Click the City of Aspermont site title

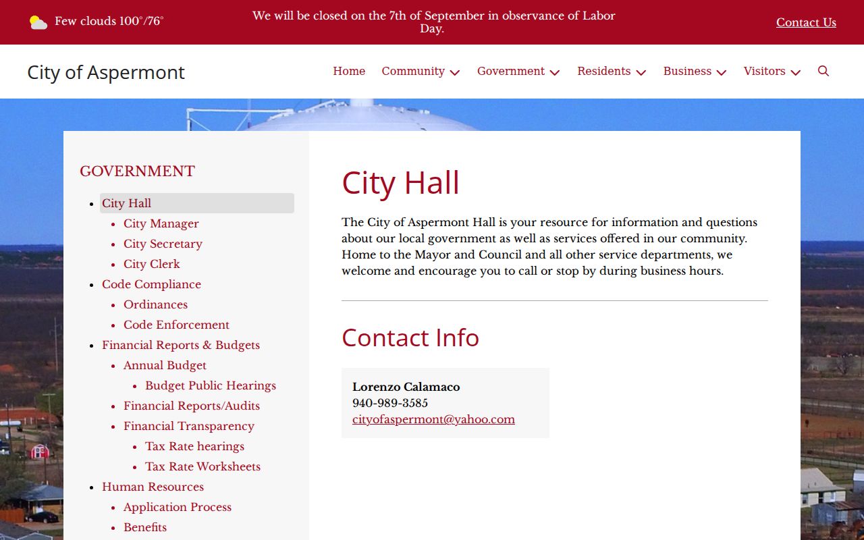point(106,72)
